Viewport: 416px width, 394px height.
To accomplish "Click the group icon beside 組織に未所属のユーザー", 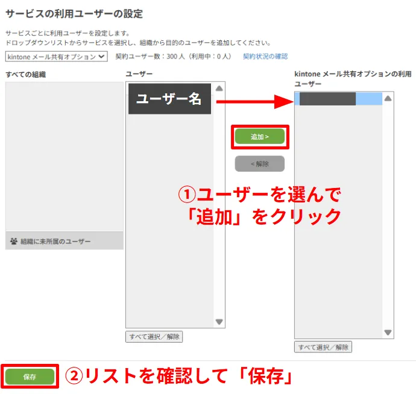I will click(14, 241).
